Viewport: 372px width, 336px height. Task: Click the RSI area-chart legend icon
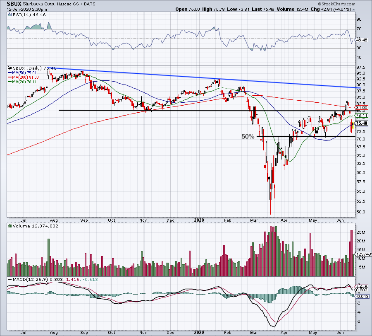[10, 15]
